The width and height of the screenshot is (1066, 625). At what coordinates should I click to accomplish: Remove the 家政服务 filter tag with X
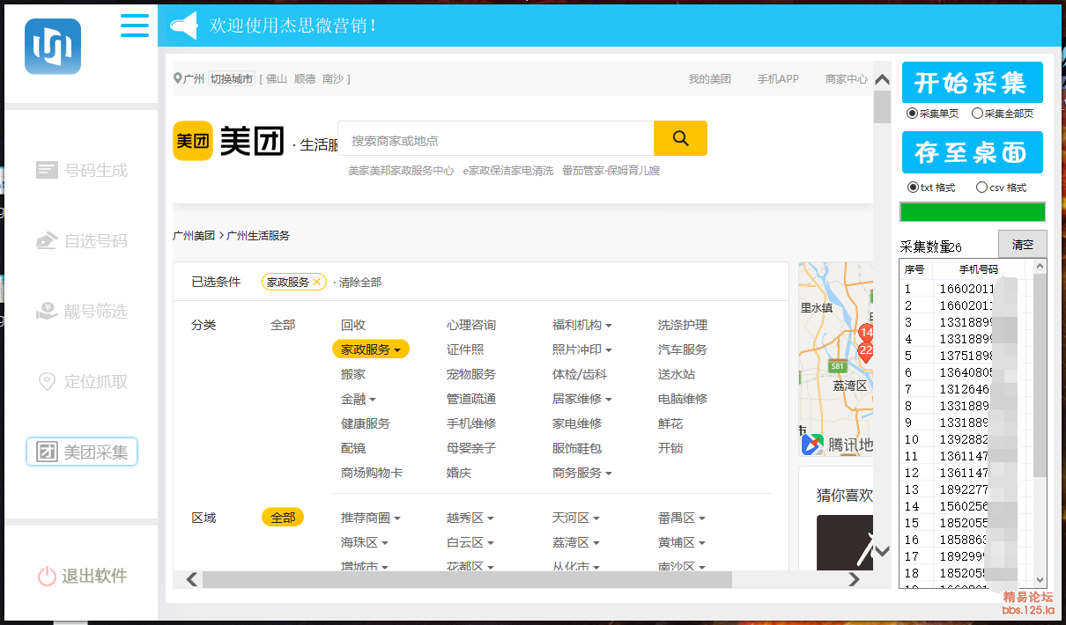coord(317,282)
